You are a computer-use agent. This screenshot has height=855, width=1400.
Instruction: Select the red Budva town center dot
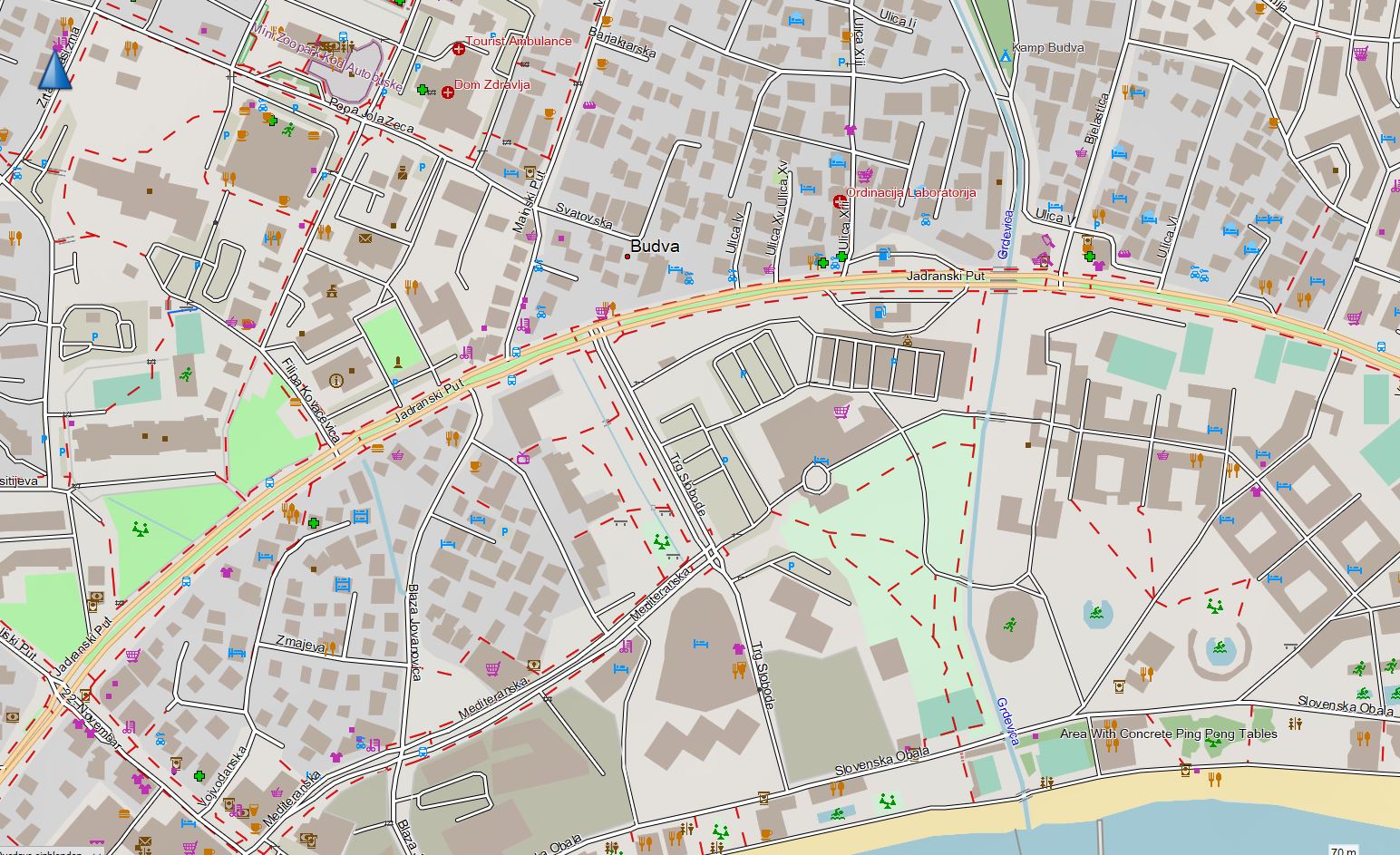(627, 257)
